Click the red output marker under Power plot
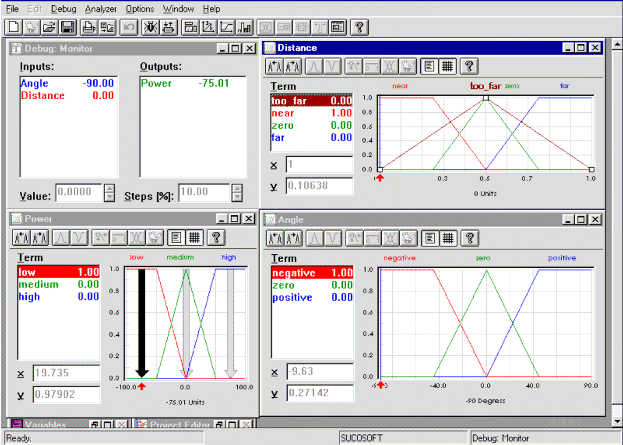This screenshot has width=623, height=445. [x=142, y=386]
